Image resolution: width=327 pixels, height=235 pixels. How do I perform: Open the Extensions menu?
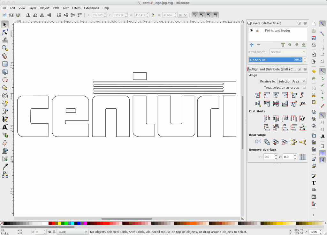(91, 8)
